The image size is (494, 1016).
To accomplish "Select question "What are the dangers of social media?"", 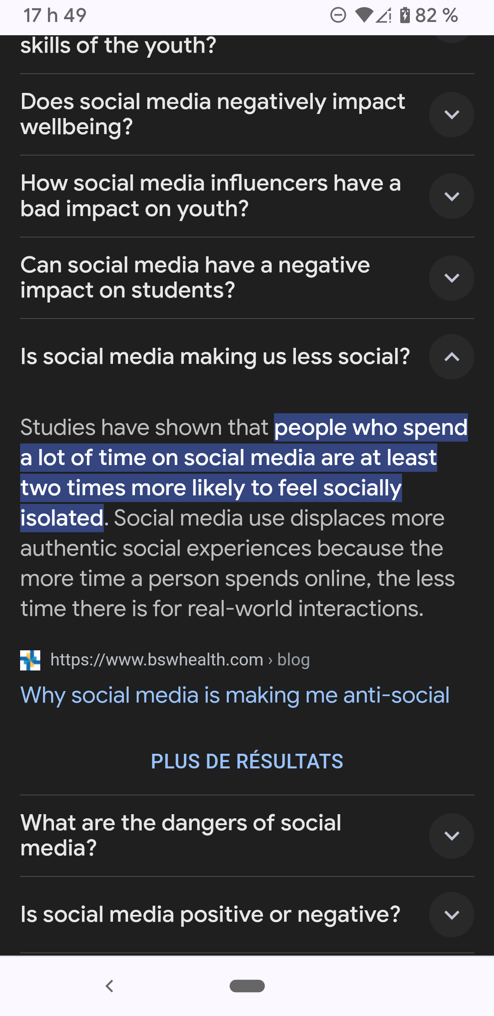I will point(181,835).
